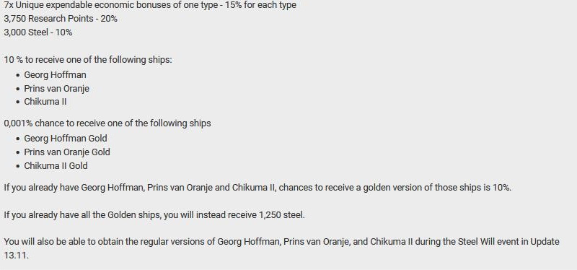Select the 'Georg Hoffman' list item
The height and width of the screenshot is (270, 577).
click(56, 75)
